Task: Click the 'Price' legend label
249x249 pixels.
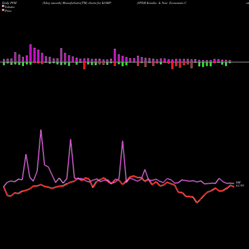Action: click(x=8, y=11)
